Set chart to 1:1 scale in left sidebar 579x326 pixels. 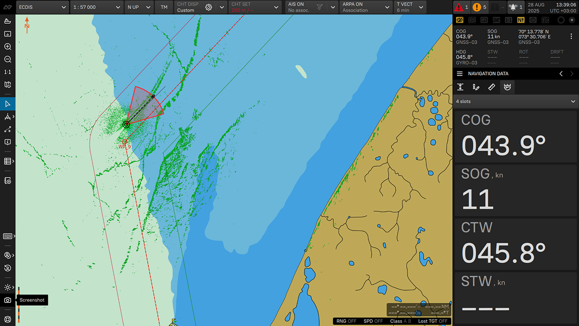[8, 72]
